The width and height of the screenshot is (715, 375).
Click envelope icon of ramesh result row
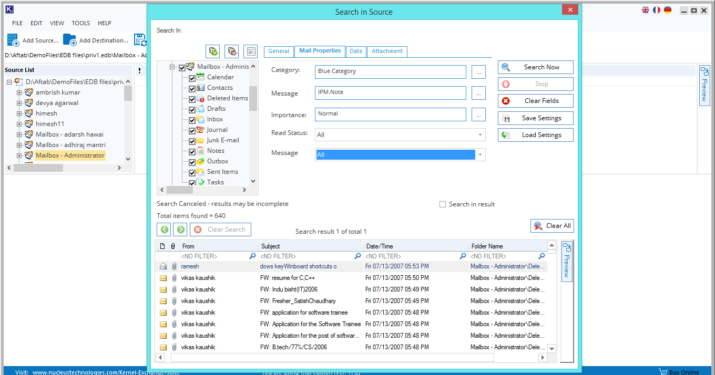coord(163,266)
